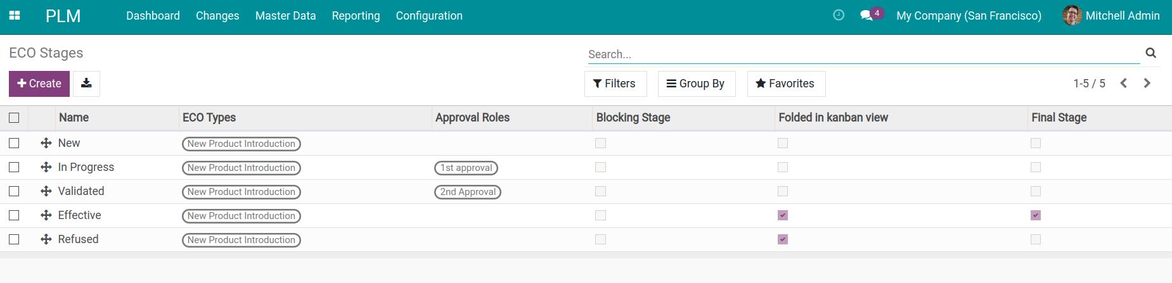
Task: Select the Refused row checkbox
Action: click(14, 239)
